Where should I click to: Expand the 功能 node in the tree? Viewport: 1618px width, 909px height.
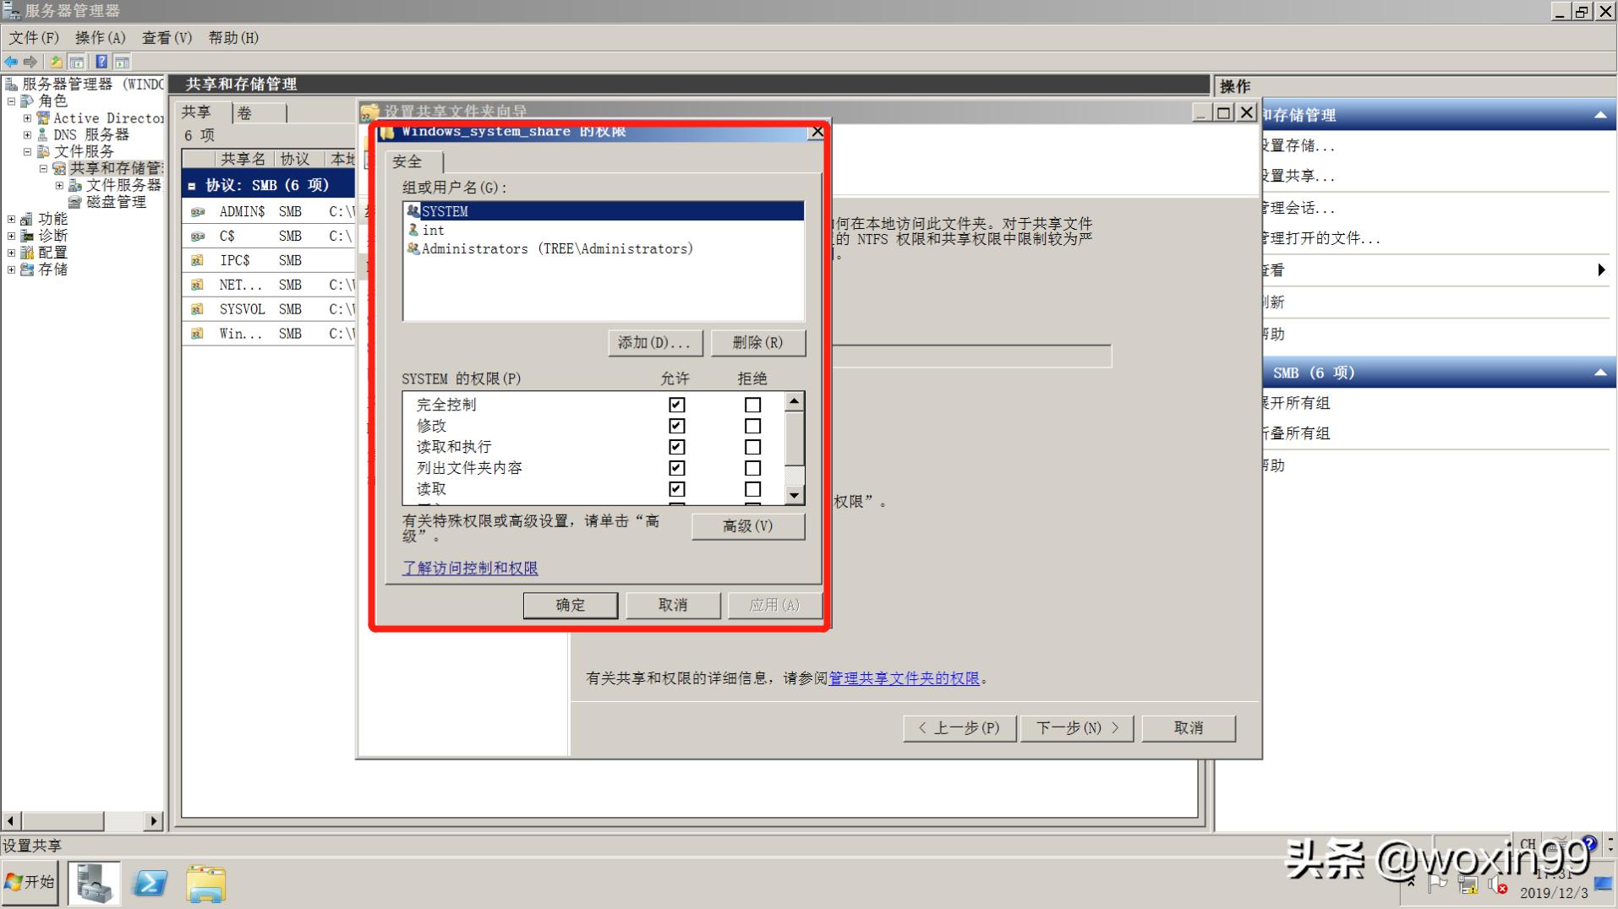(11, 218)
